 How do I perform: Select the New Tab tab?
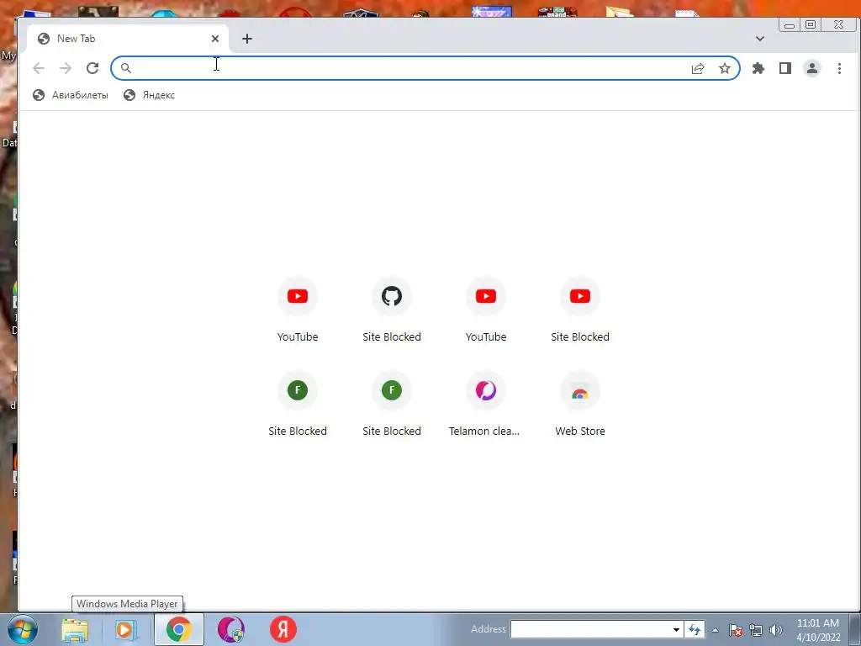click(x=128, y=39)
